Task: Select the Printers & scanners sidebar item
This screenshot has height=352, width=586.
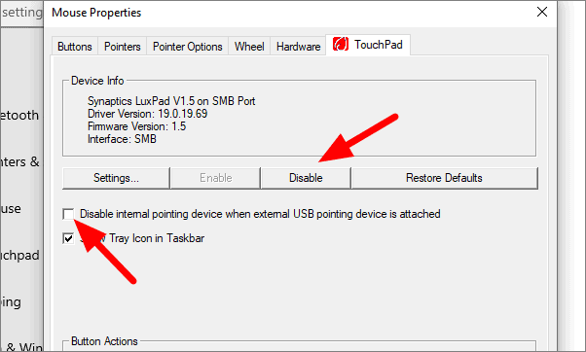Action: [x=19, y=161]
